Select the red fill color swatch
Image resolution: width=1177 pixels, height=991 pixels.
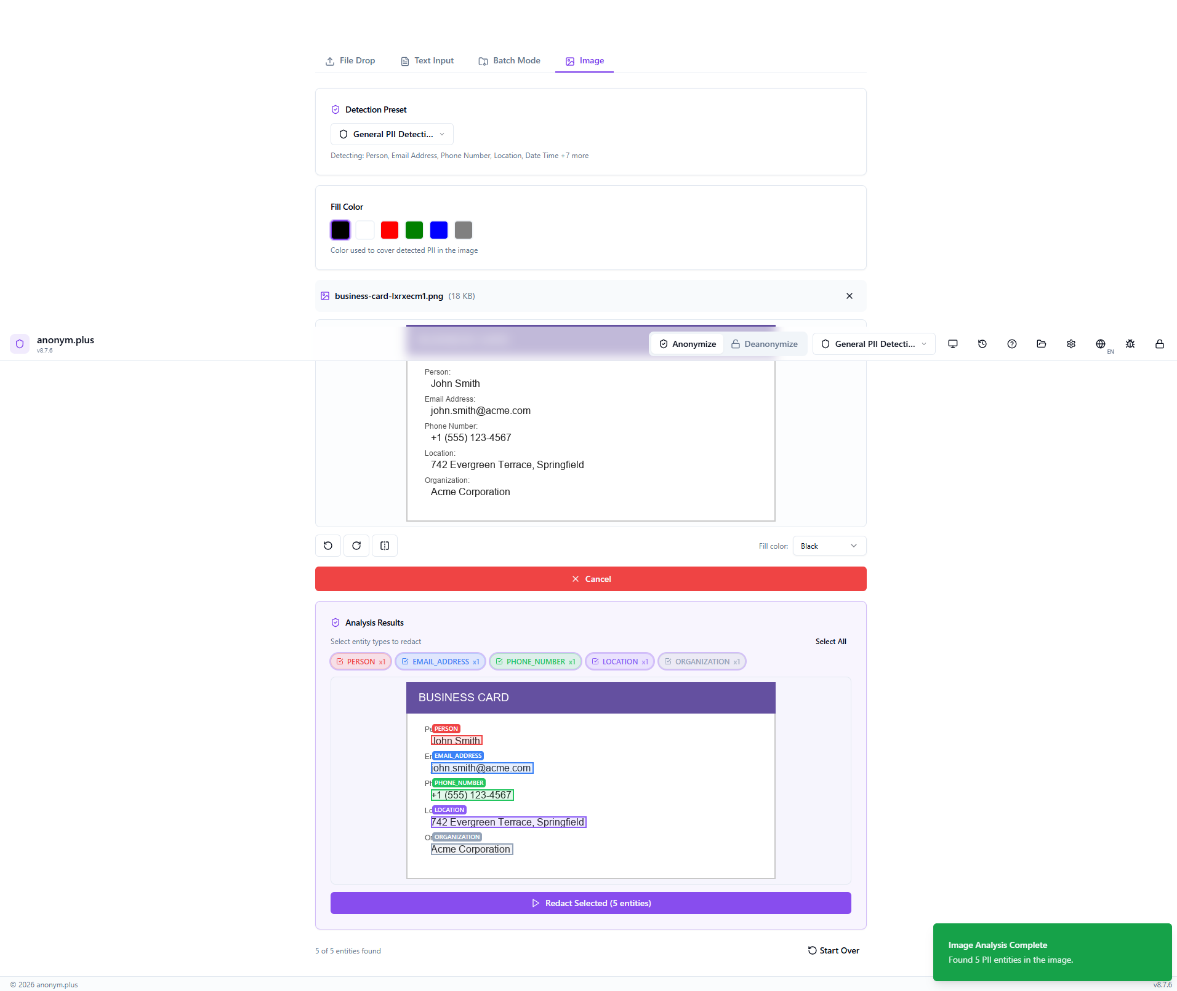(390, 230)
